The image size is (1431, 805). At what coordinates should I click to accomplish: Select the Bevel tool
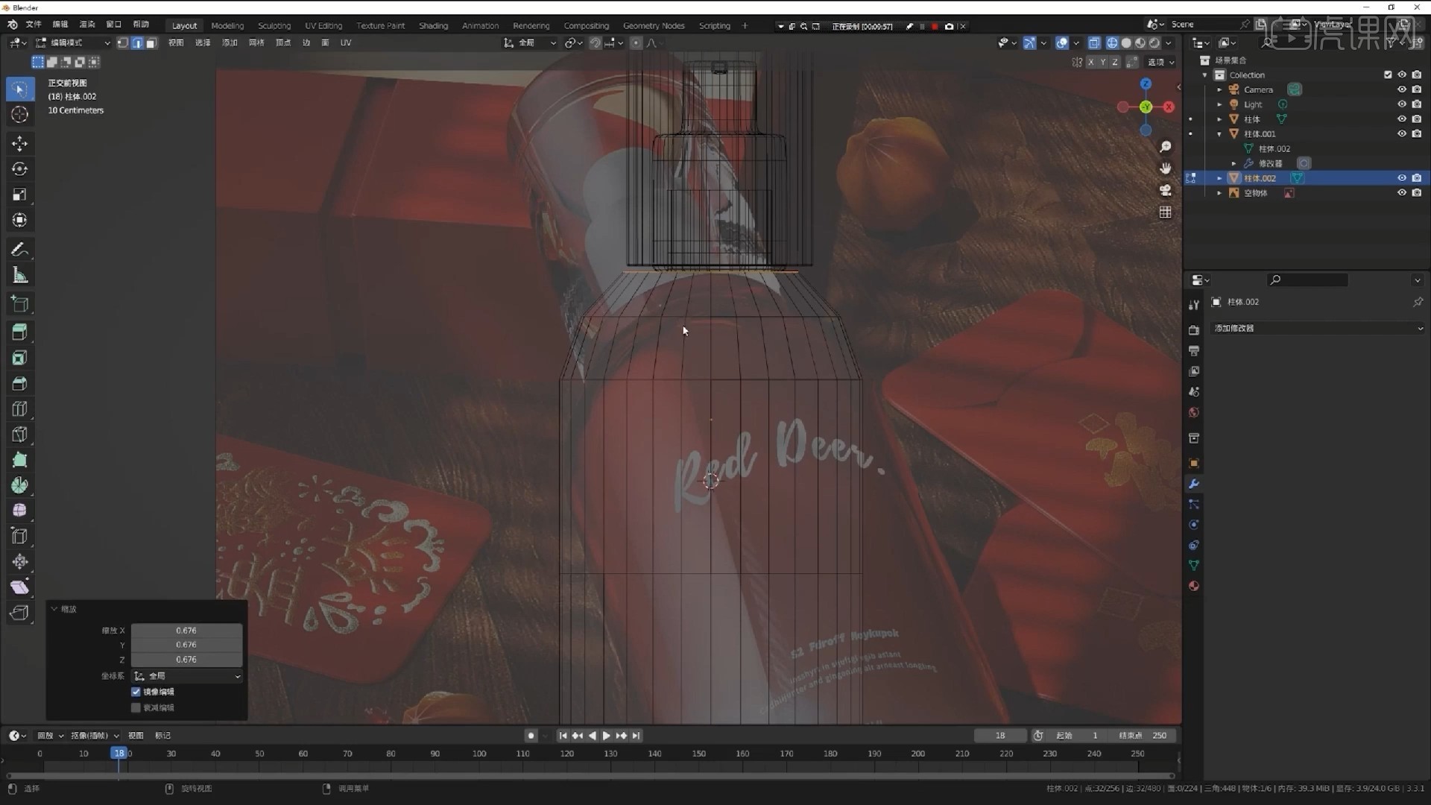tap(20, 383)
